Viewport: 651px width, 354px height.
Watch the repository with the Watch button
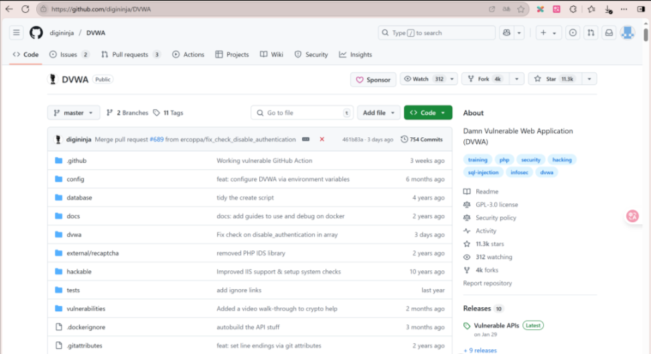click(x=423, y=79)
